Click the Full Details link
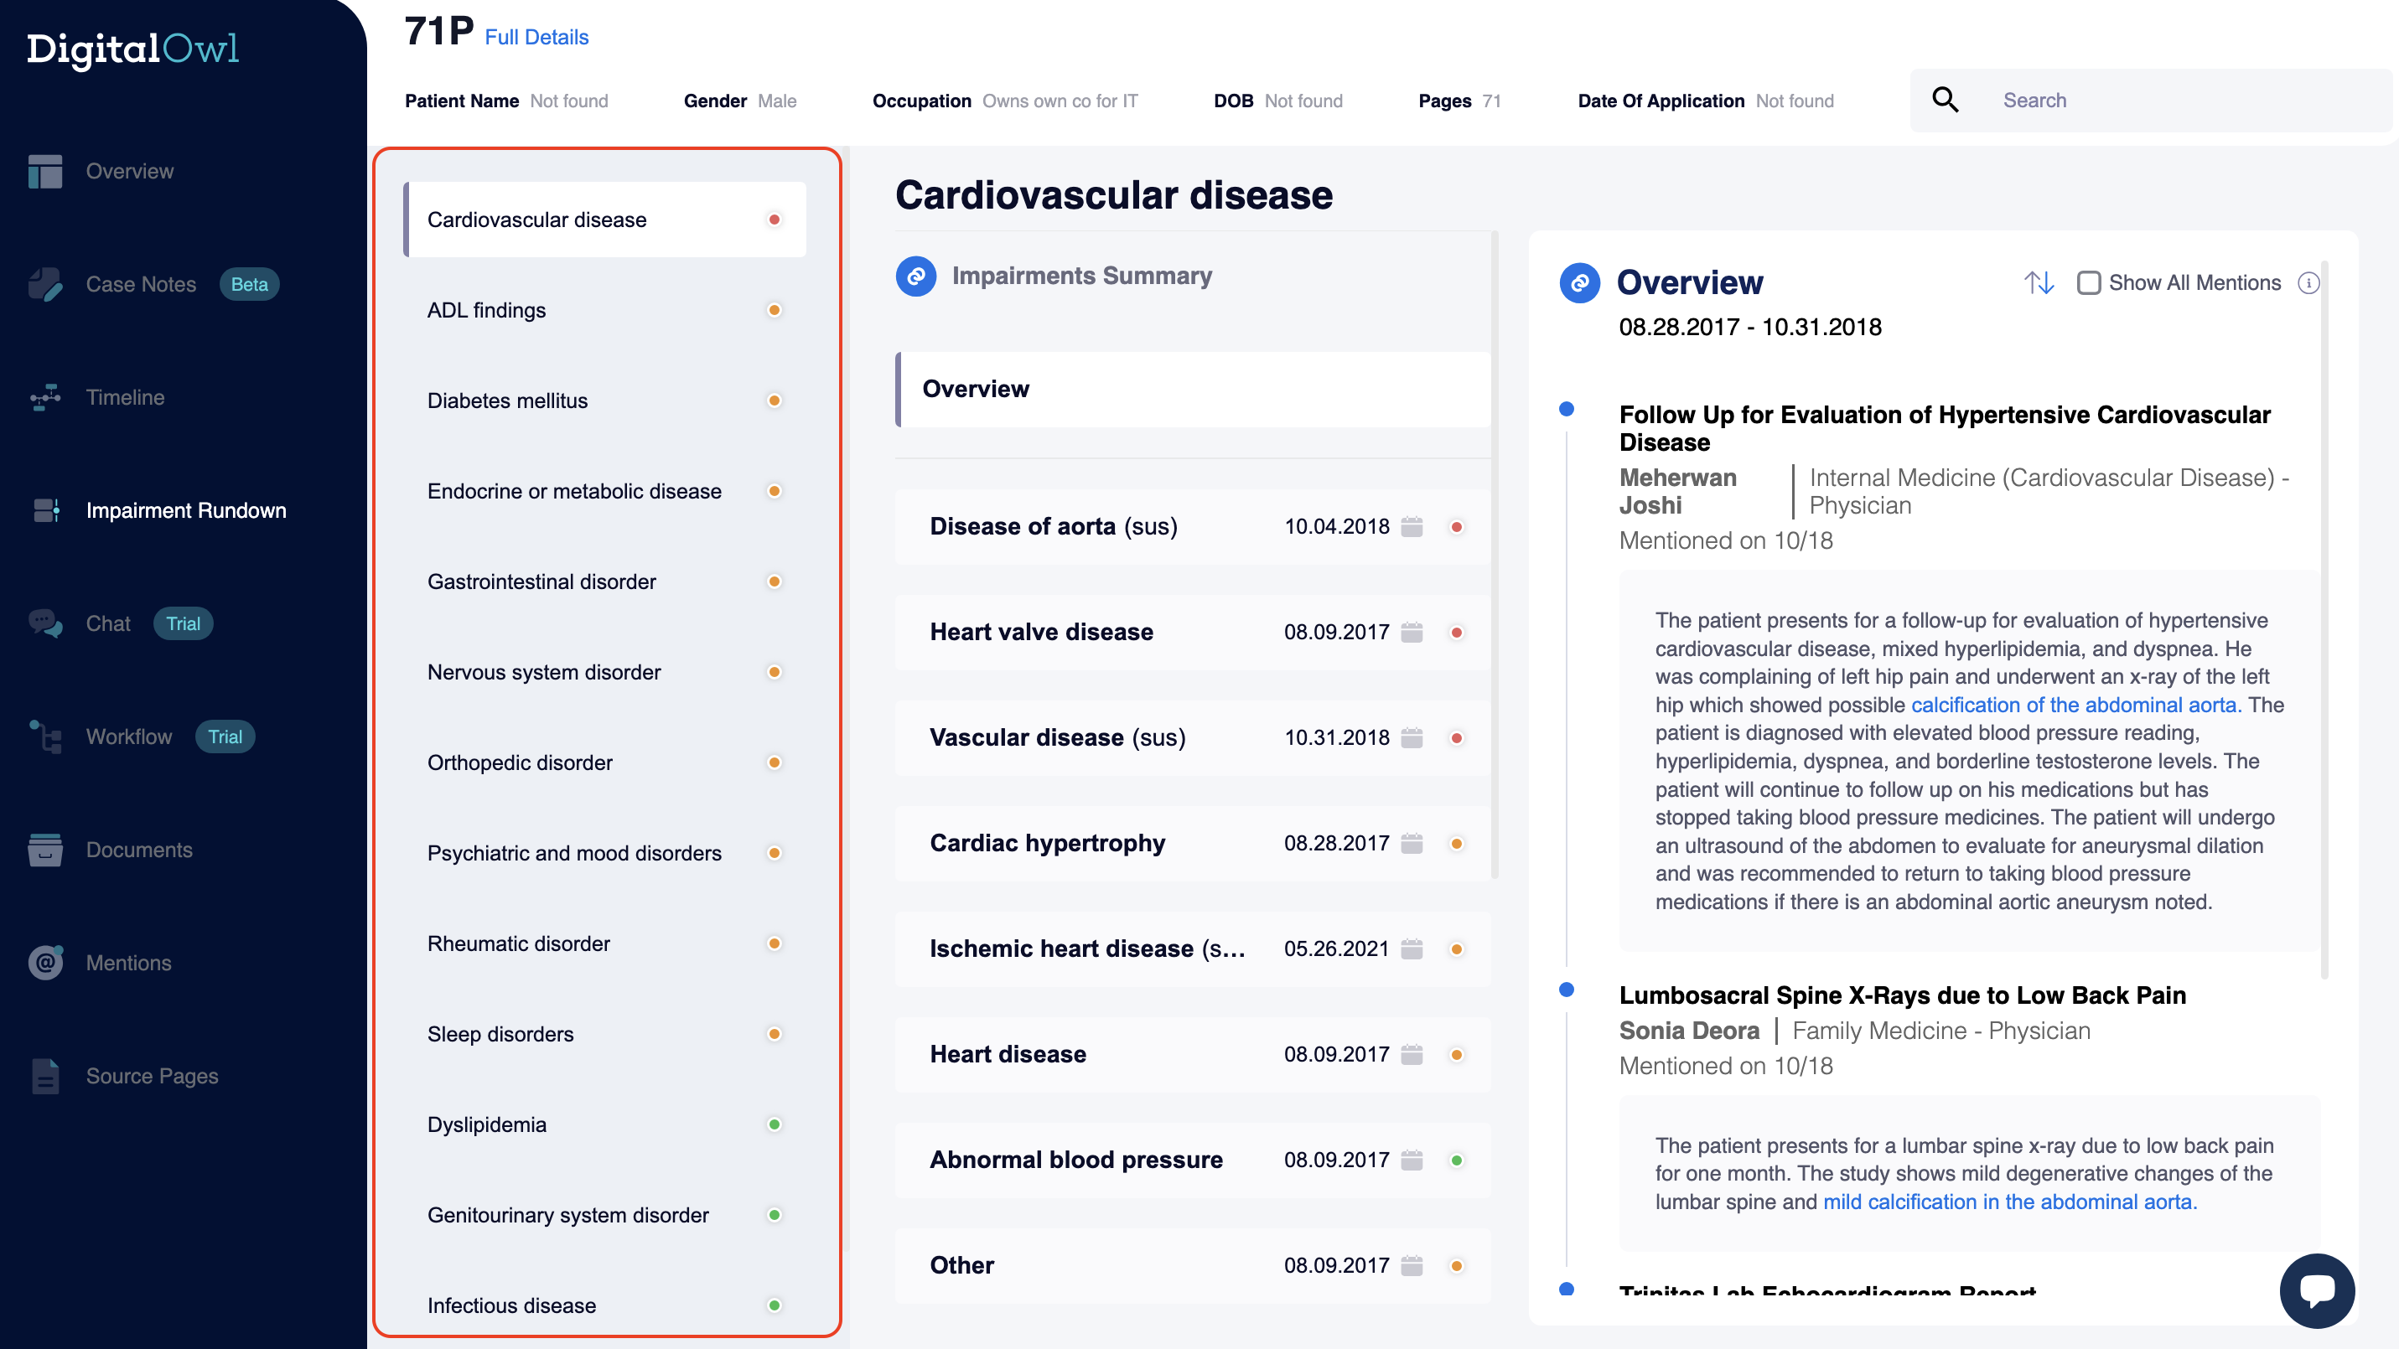2399x1349 pixels. tap(542, 36)
